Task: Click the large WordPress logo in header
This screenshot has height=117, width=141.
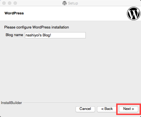Action: point(134,14)
